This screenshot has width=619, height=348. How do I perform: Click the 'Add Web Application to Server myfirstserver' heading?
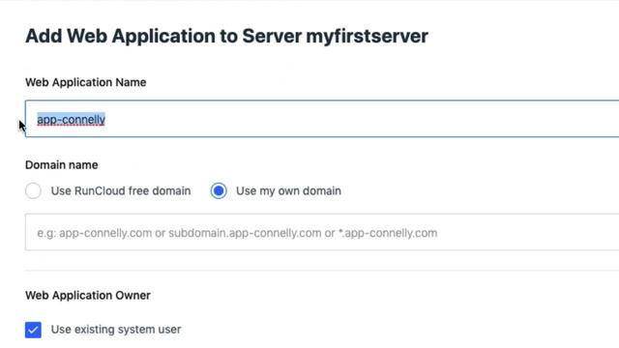tap(226, 37)
